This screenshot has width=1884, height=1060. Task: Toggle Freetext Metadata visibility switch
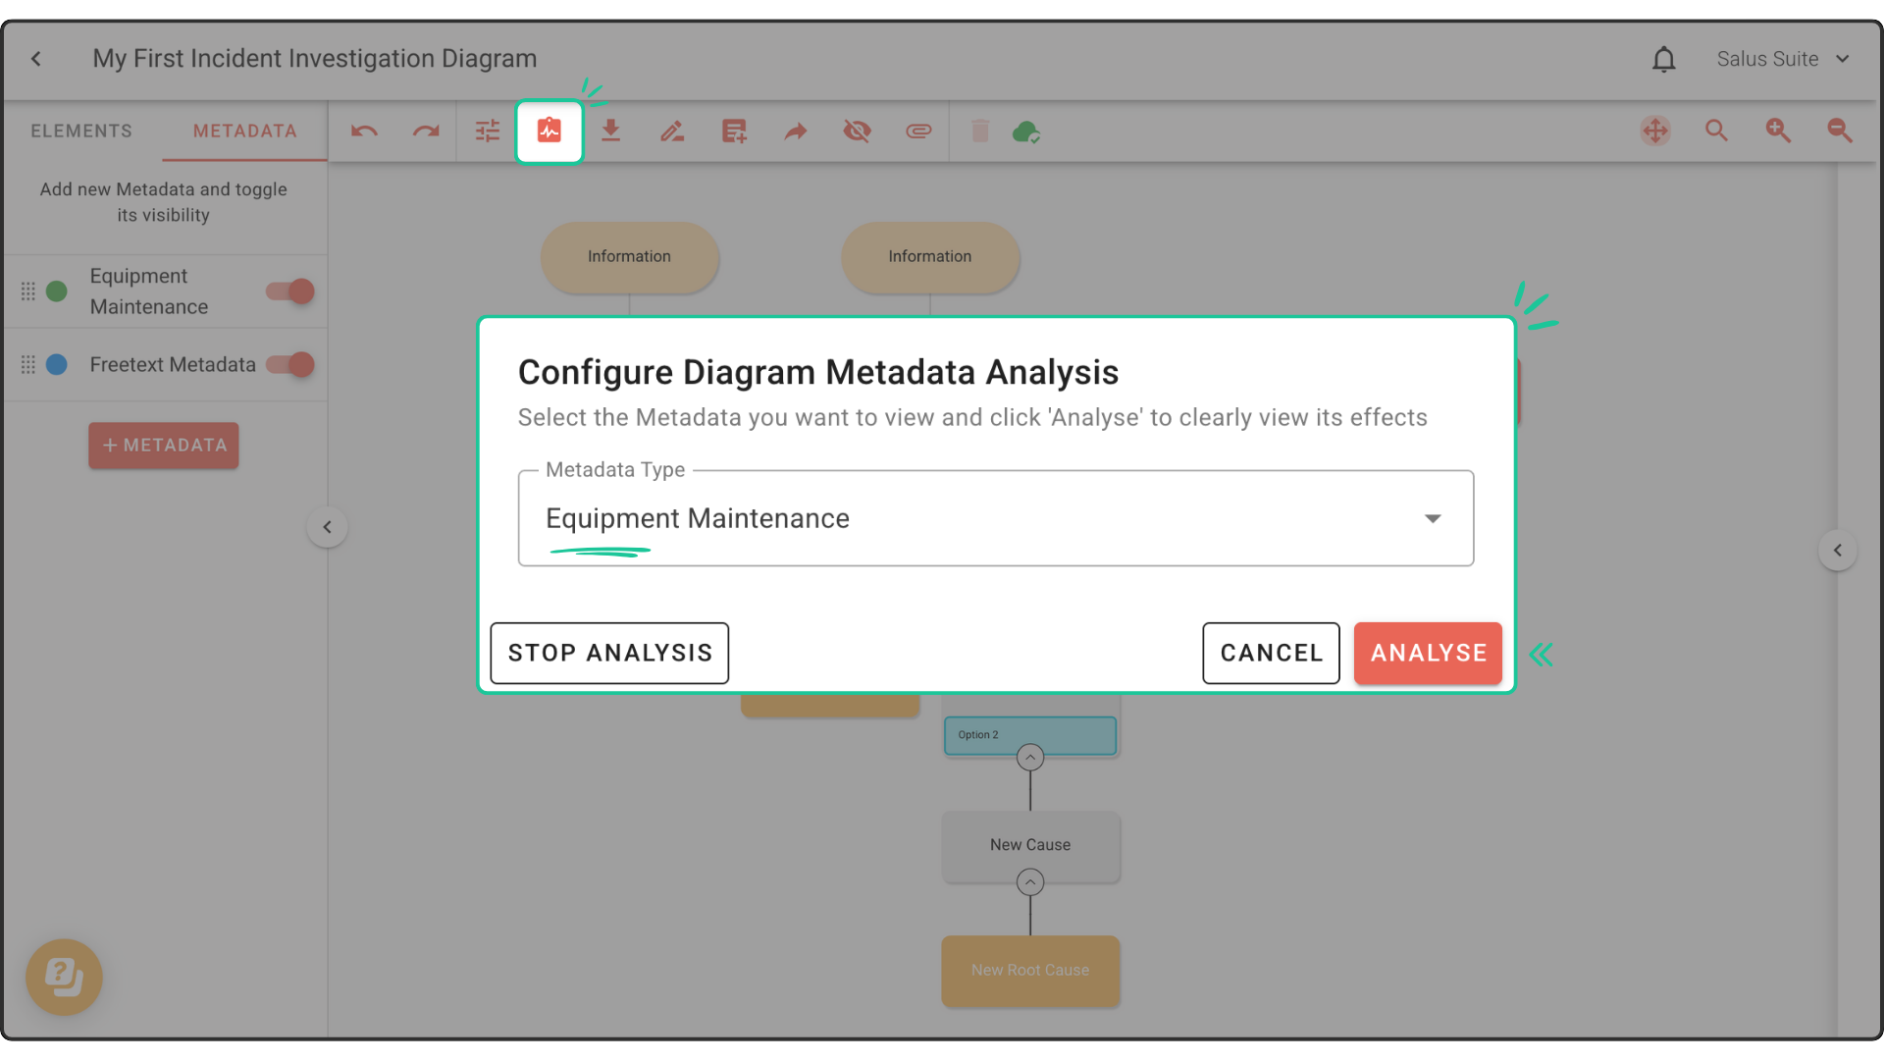point(290,365)
